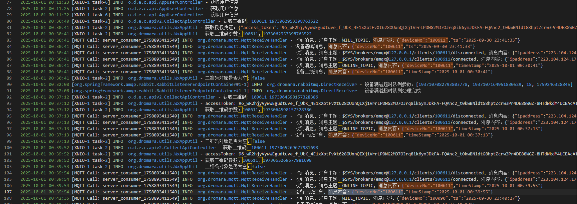Click line number 107 in the gutter
The width and height of the screenshot is (577, 204).
8,192
